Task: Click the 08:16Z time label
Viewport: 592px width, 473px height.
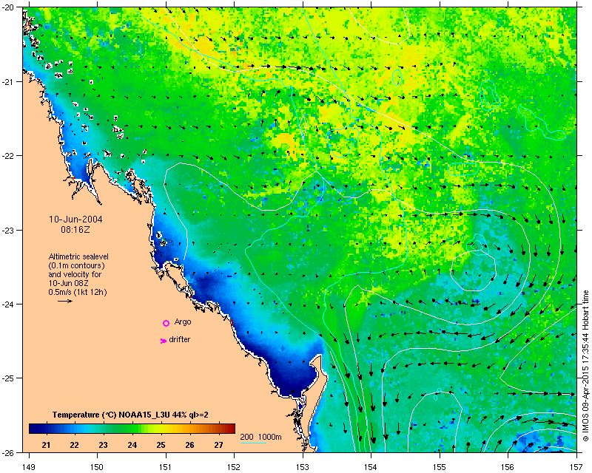Action: [75, 229]
